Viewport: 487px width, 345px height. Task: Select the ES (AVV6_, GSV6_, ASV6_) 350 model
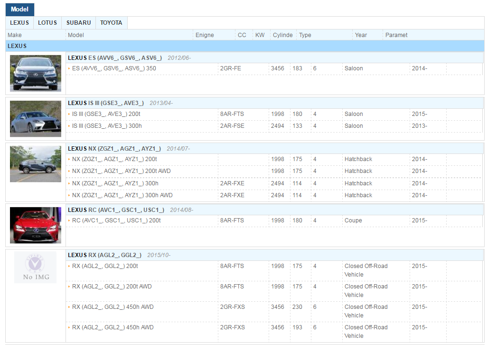(x=114, y=68)
